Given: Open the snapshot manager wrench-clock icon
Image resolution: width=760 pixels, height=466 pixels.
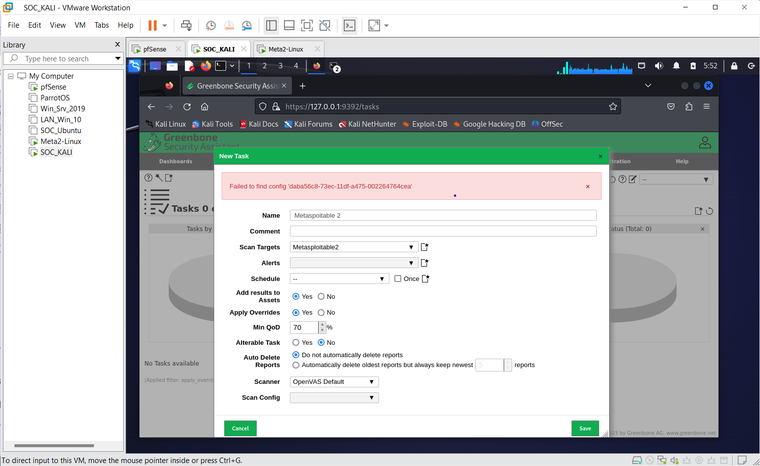Looking at the screenshot, I should coord(246,25).
